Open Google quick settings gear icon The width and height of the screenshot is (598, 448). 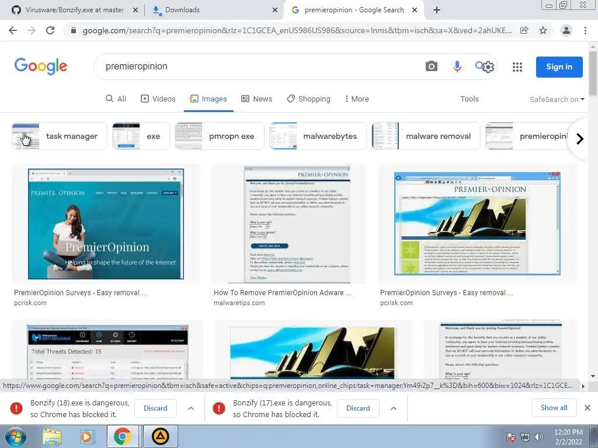pos(488,68)
